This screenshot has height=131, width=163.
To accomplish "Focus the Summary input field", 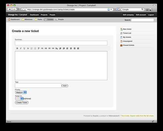I will (61, 43).
